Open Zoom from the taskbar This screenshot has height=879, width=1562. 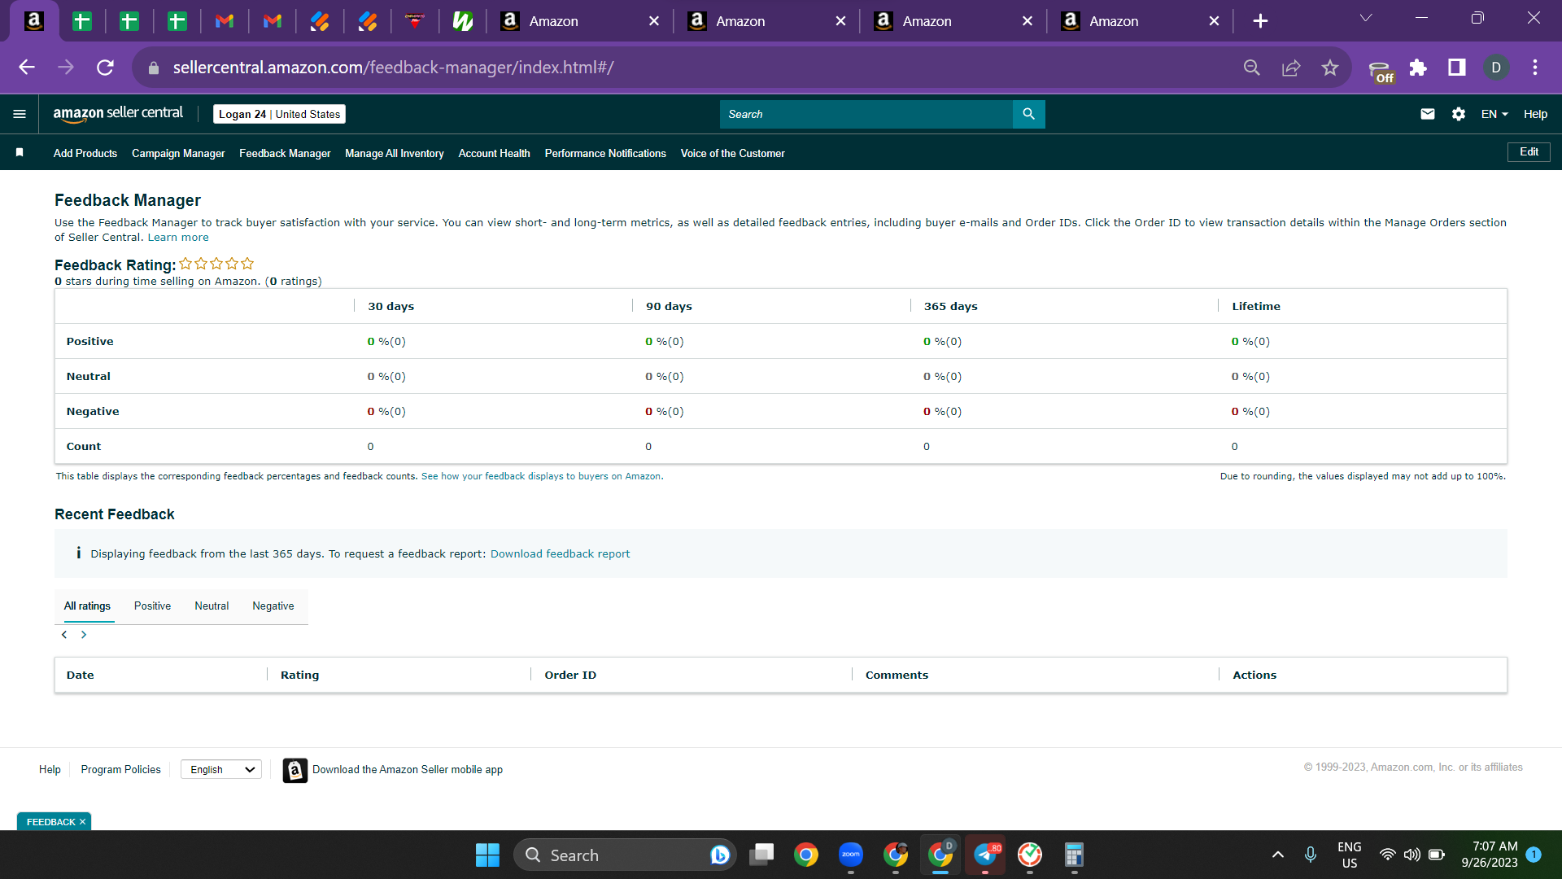tap(851, 855)
